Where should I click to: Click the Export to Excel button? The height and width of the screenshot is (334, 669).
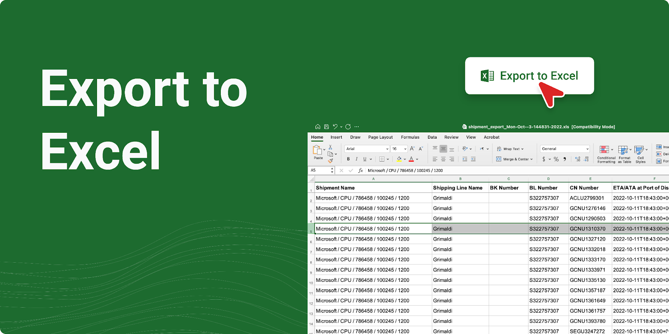529,76
